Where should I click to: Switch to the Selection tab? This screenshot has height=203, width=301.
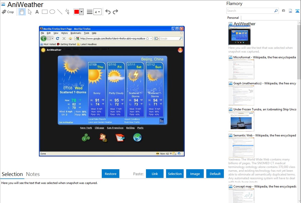pyautogui.click(x=12, y=174)
